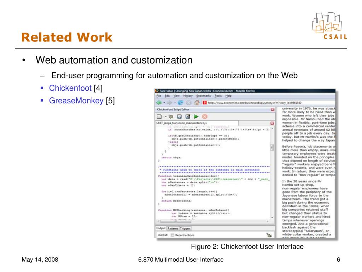
Task: Click the code editor vertical scrollbar thumb
Action: [x=272, y=147]
